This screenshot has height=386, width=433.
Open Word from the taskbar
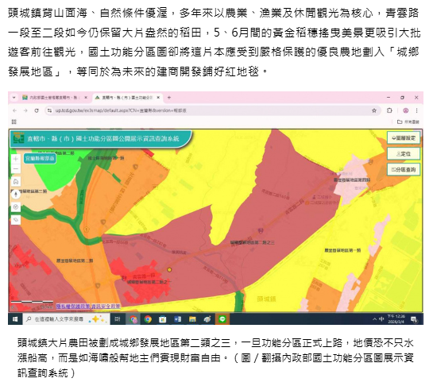[177, 319]
